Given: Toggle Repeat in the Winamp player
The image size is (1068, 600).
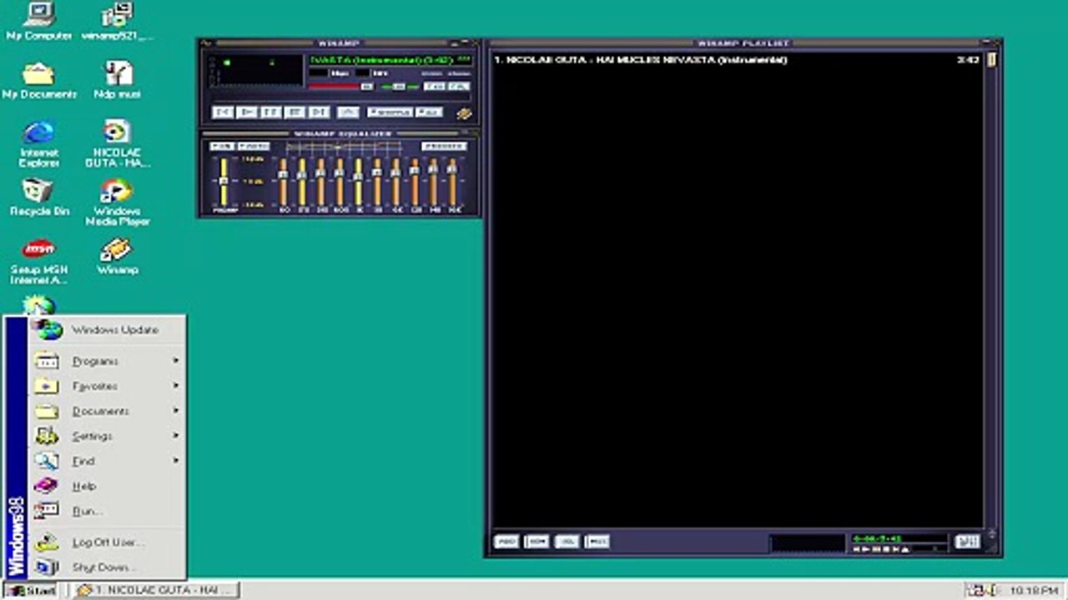Looking at the screenshot, I should click(x=429, y=112).
